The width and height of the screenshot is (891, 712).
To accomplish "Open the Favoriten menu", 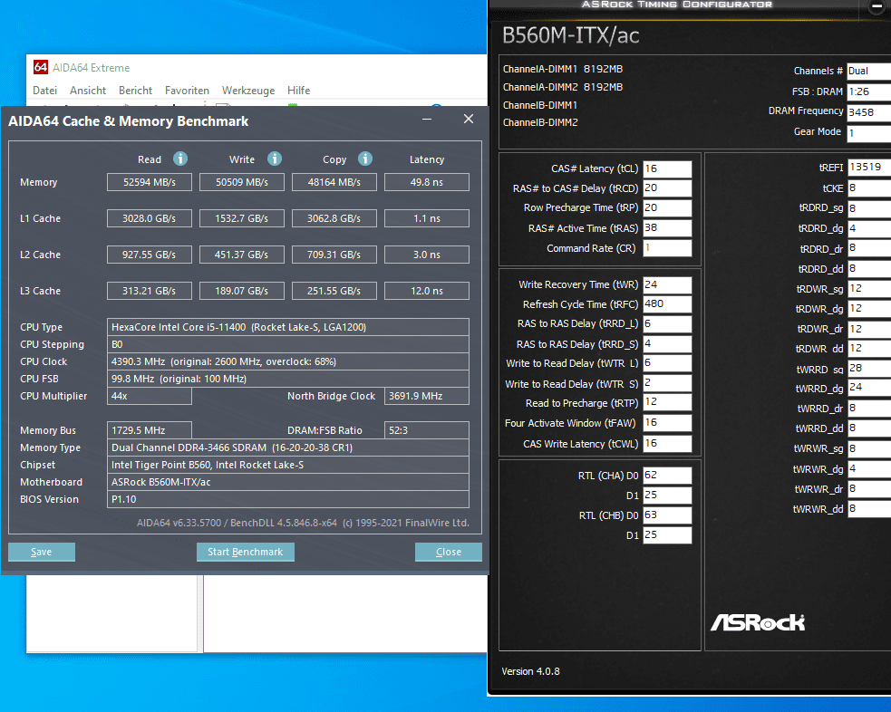I will pos(187,91).
